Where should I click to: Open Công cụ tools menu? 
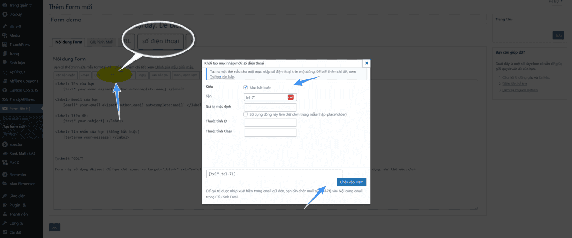click(x=16, y=223)
